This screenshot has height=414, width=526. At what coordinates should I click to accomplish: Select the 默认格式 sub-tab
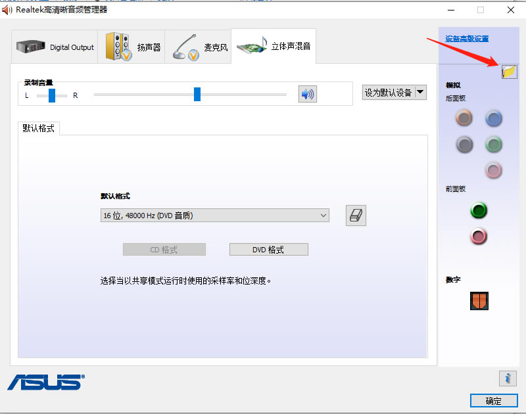point(39,128)
